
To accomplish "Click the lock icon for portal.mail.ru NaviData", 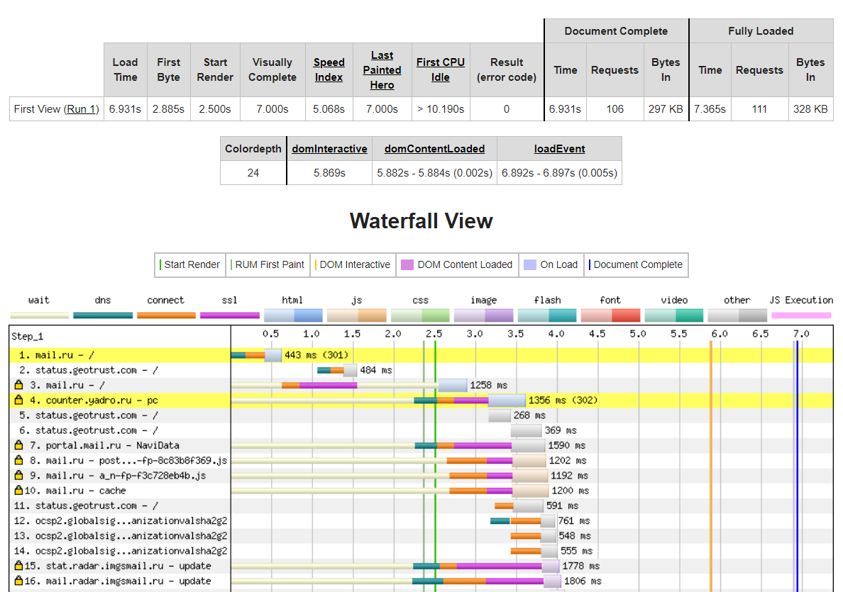I will (19, 445).
